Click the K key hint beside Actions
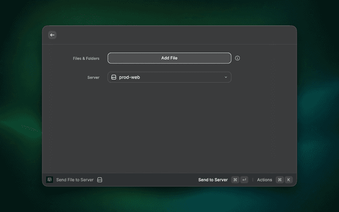Image resolution: width=339 pixels, height=212 pixels. [x=289, y=180]
